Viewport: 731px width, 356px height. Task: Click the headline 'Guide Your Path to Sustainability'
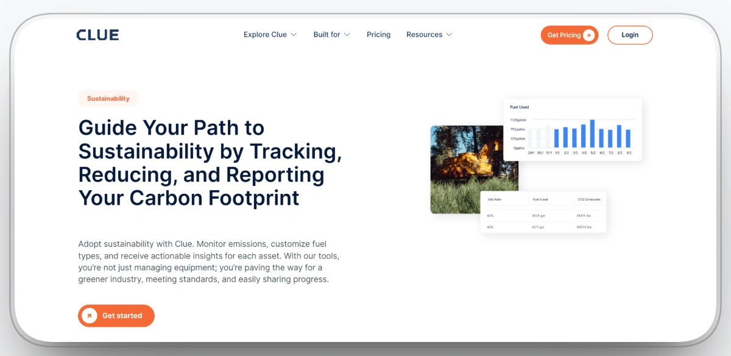(210, 163)
